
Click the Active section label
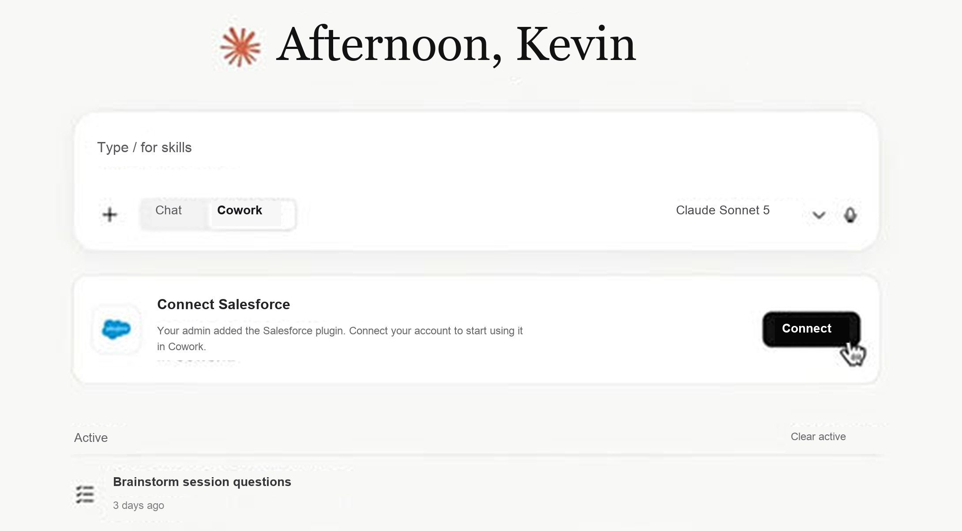click(91, 438)
